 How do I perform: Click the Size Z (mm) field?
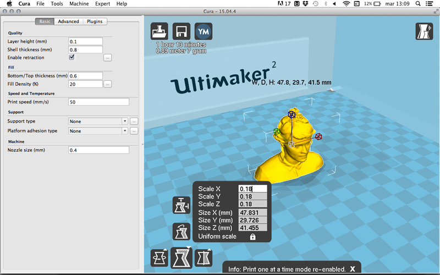tap(253, 228)
